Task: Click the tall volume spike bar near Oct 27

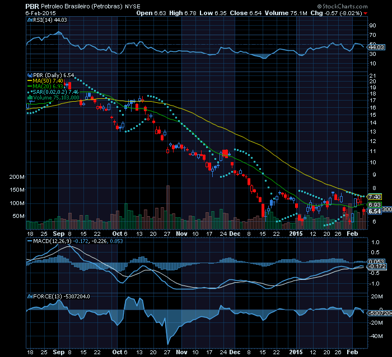Action: (168, 207)
